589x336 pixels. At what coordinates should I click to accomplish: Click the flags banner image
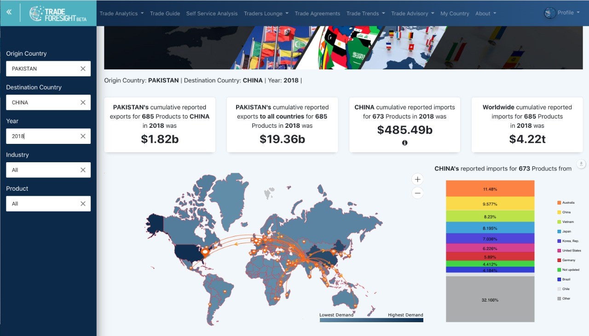point(343,48)
